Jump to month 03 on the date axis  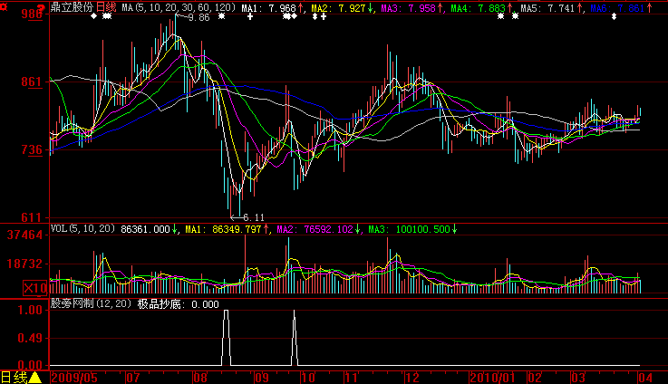578,378
